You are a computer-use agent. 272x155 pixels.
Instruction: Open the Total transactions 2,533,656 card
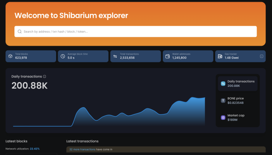pyautogui.click(x=136, y=56)
